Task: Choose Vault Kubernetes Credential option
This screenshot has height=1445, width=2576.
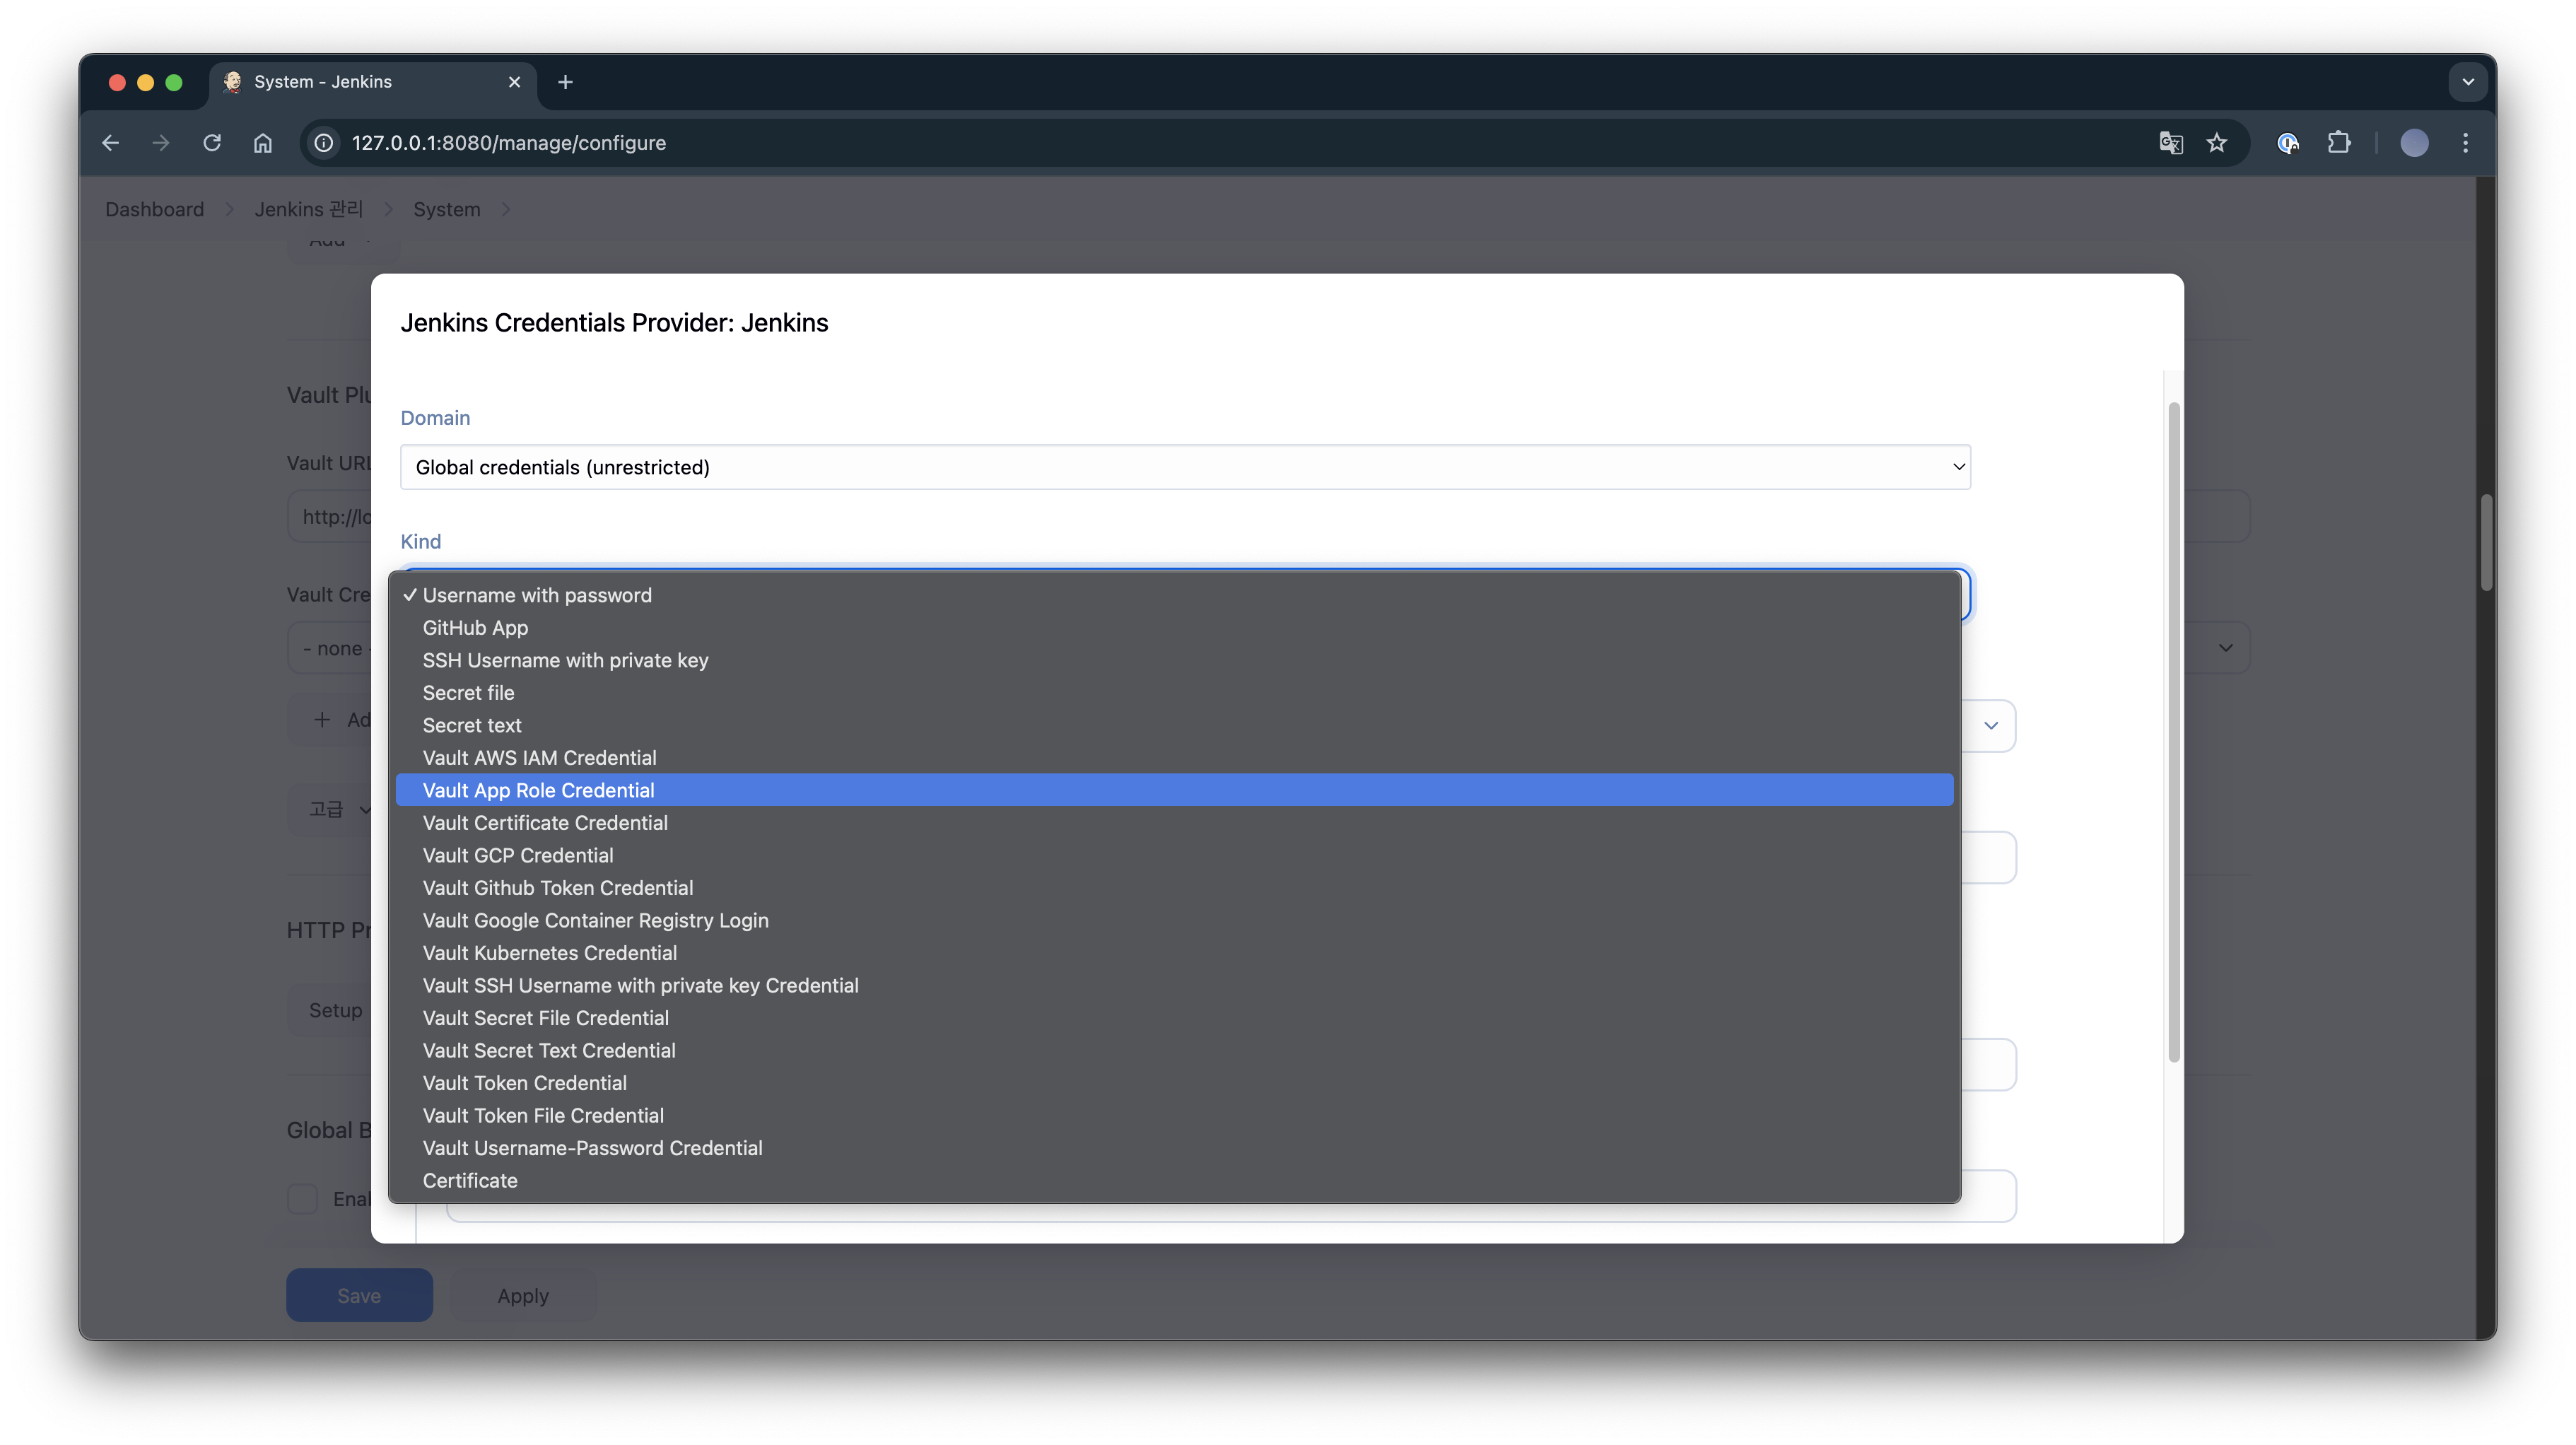Action: (549, 953)
